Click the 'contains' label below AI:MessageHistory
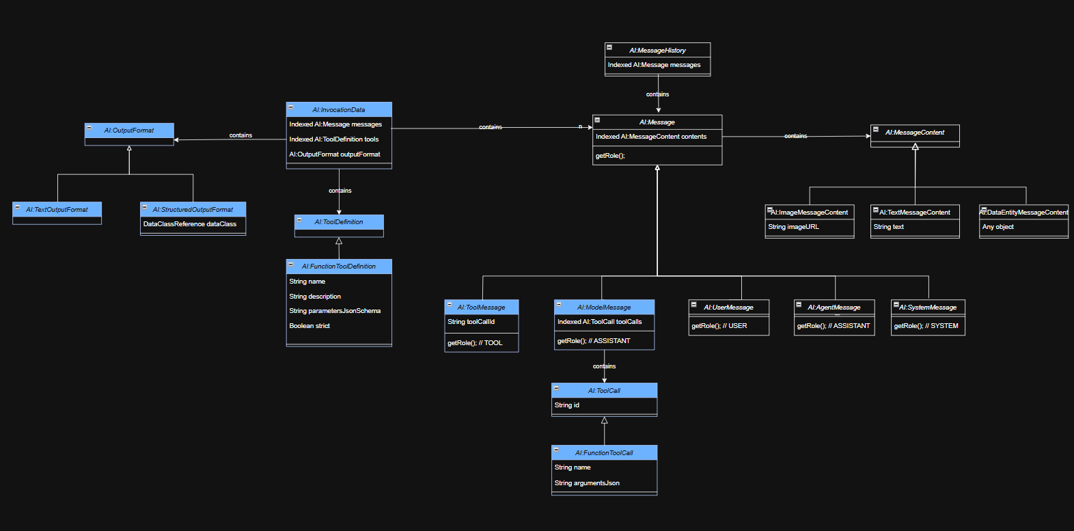Screen dimensions: 1074x531 (x=658, y=94)
